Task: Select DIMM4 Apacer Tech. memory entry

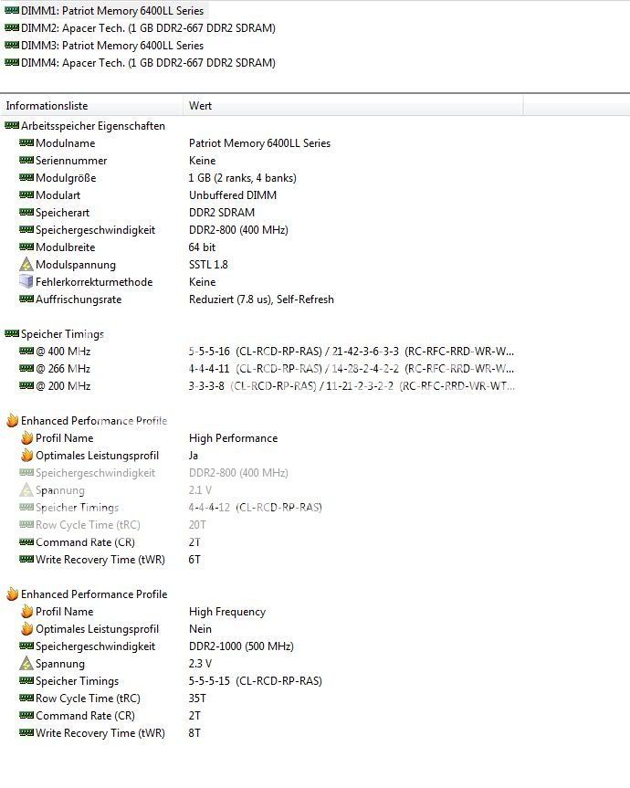Action: [x=148, y=63]
